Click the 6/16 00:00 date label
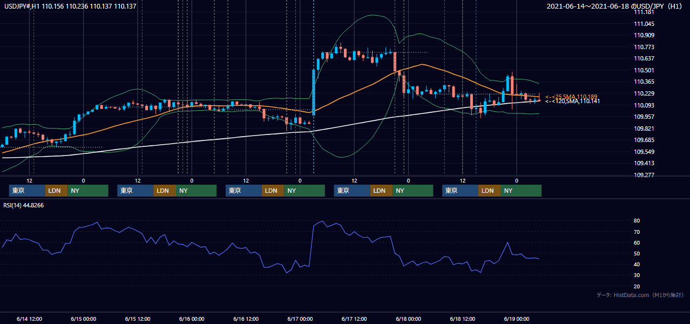 pyautogui.click(x=192, y=319)
